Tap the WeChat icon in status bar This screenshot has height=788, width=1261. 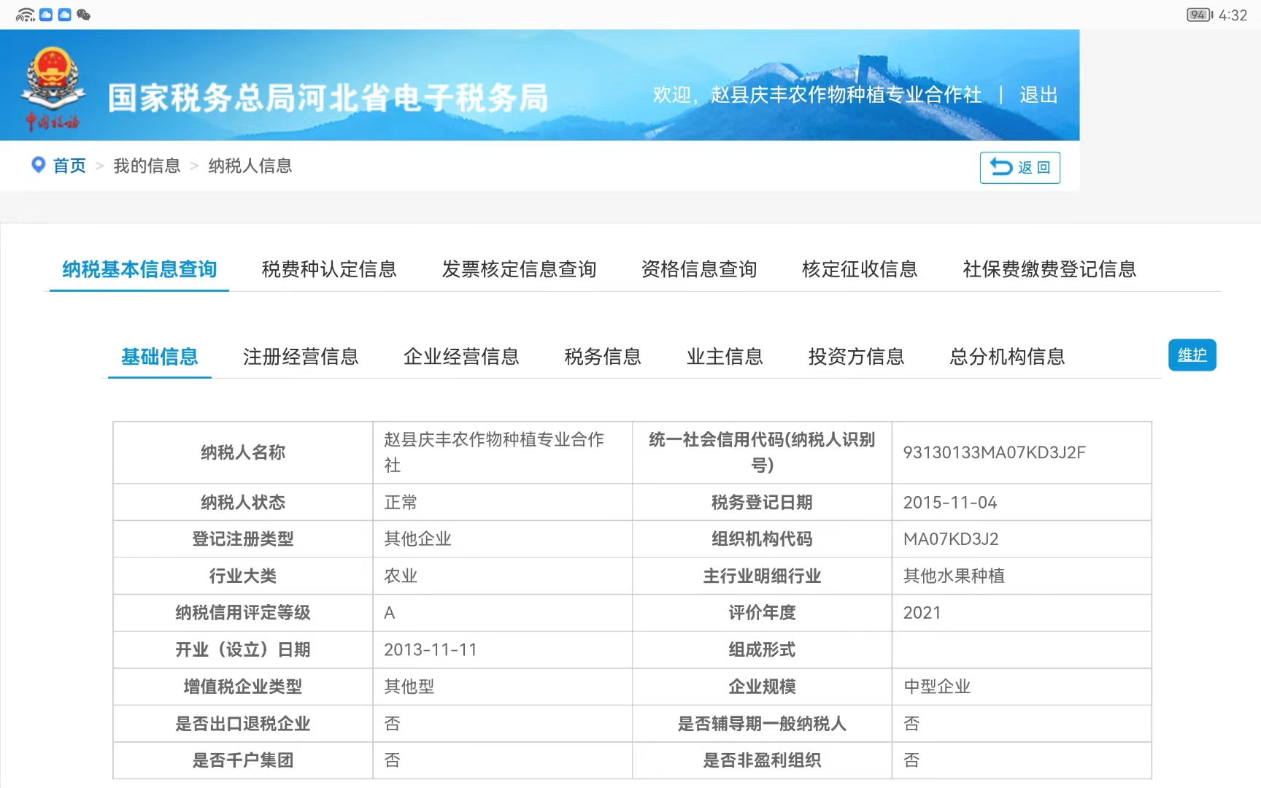click(83, 15)
